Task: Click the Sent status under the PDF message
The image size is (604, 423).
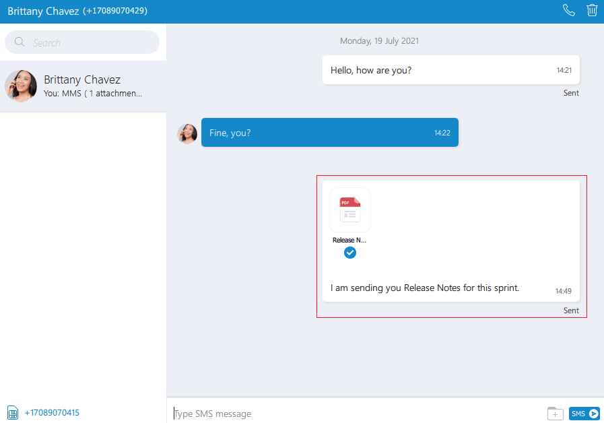Action: pyautogui.click(x=571, y=311)
